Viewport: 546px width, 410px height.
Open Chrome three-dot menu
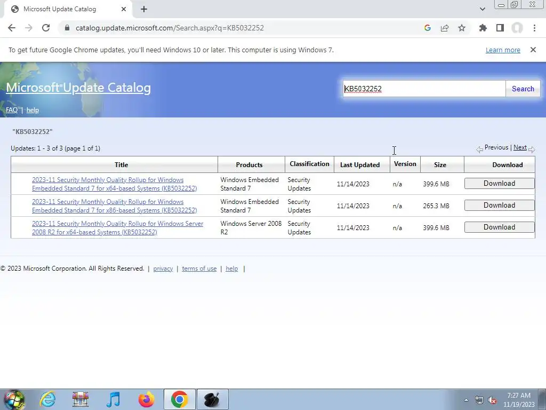[x=534, y=28]
